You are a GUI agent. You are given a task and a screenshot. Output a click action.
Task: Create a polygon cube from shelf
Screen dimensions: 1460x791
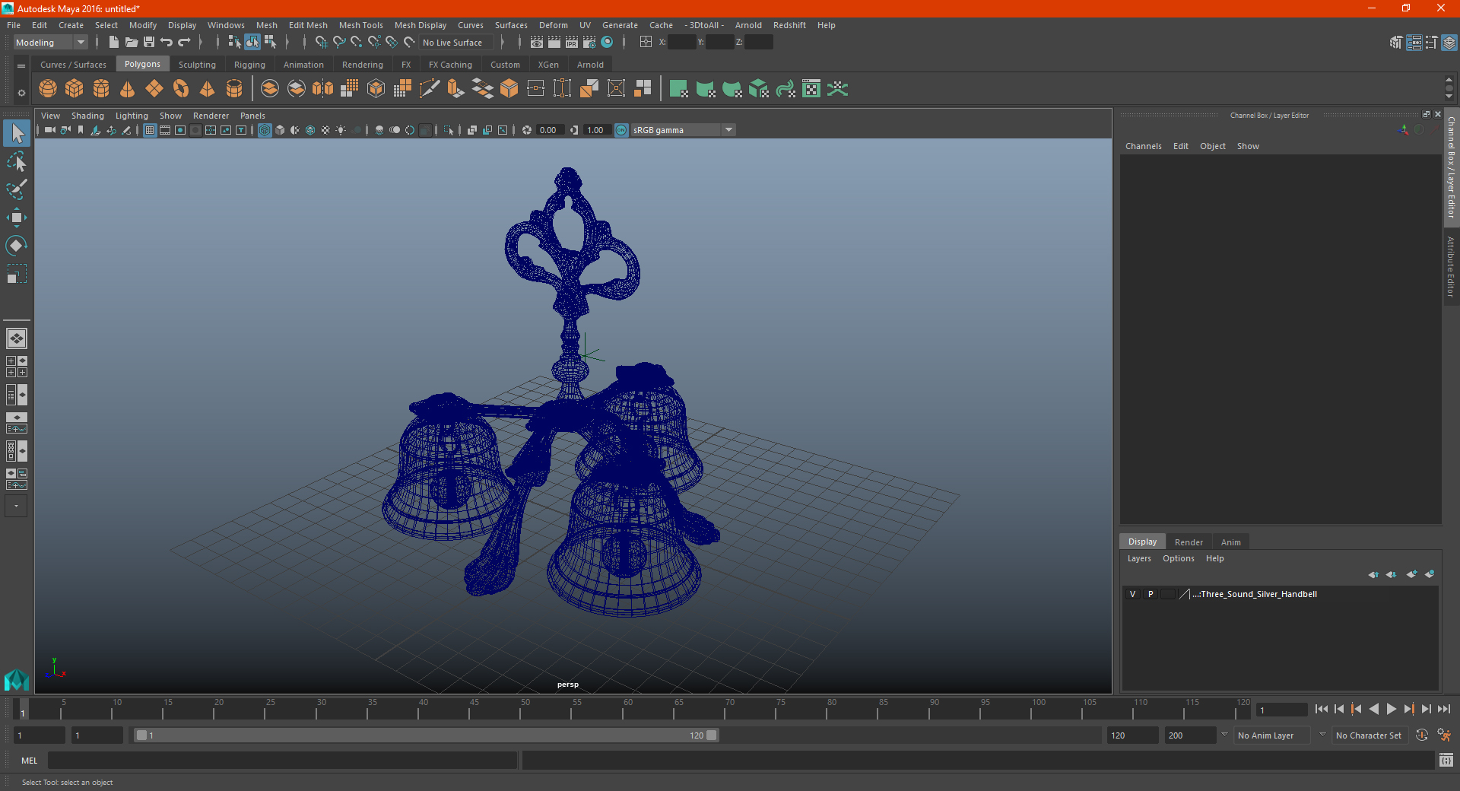(75, 89)
